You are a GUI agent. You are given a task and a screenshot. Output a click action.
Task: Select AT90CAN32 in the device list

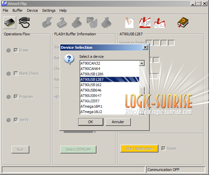(110, 63)
